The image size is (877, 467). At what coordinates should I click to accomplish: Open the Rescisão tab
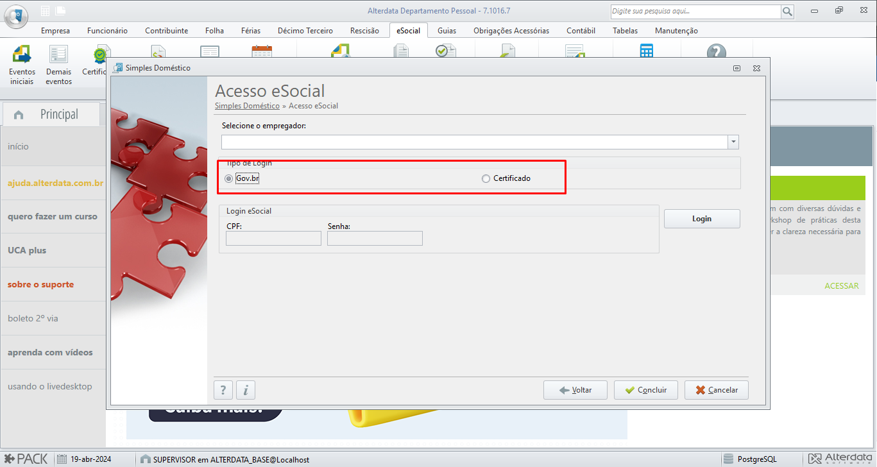point(364,31)
